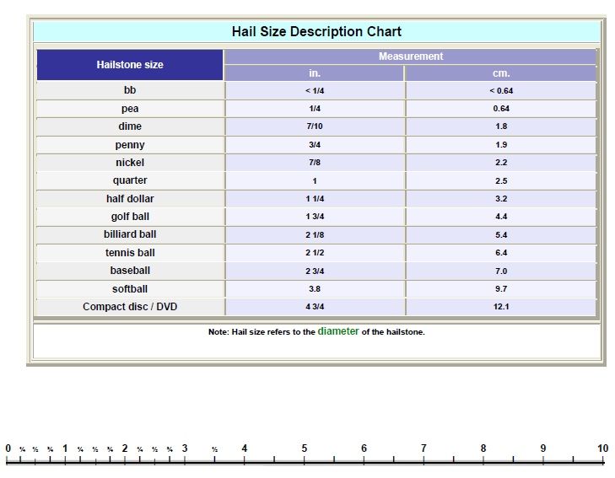Click the 'dime' row label
This screenshot has width=615, height=478.
130,126
